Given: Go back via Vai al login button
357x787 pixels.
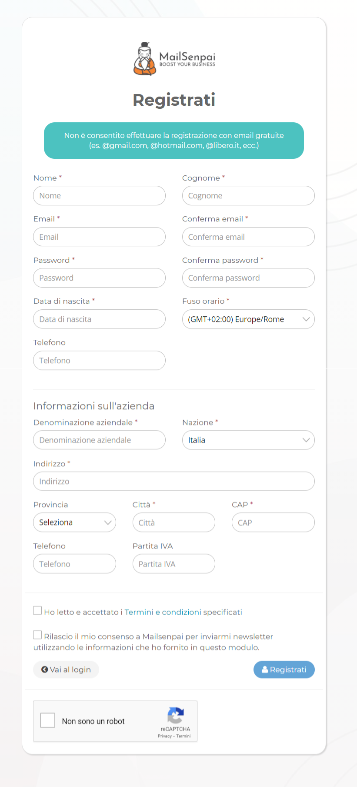Looking at the screenshot, I should tap(66, 670).
